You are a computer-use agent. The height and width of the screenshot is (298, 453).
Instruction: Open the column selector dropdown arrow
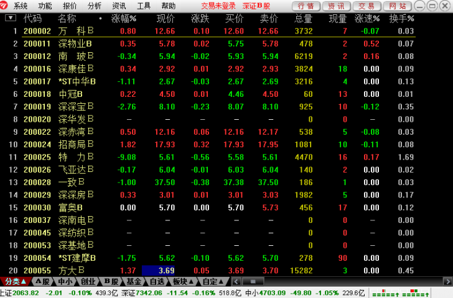click(x=11, y=18)
